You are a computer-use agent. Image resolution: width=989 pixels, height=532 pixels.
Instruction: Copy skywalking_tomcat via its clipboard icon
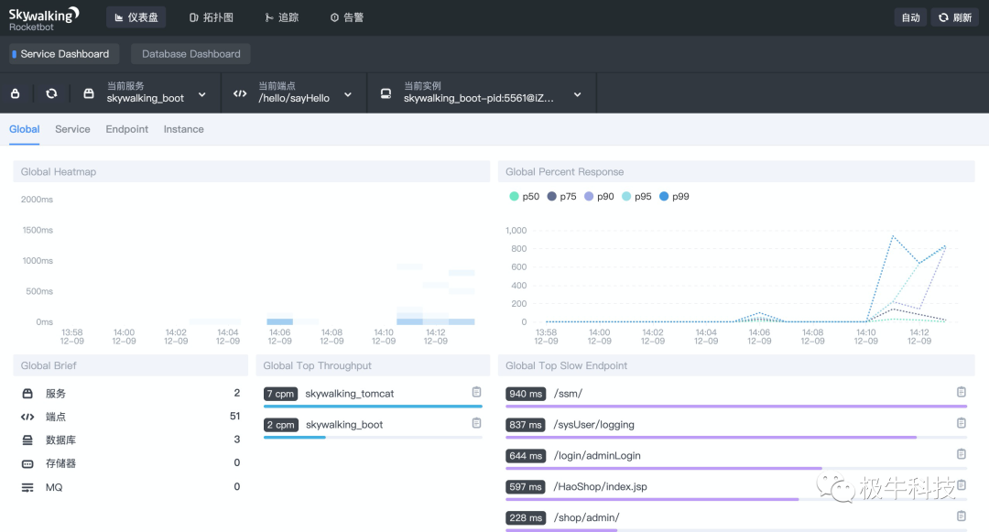477,392
